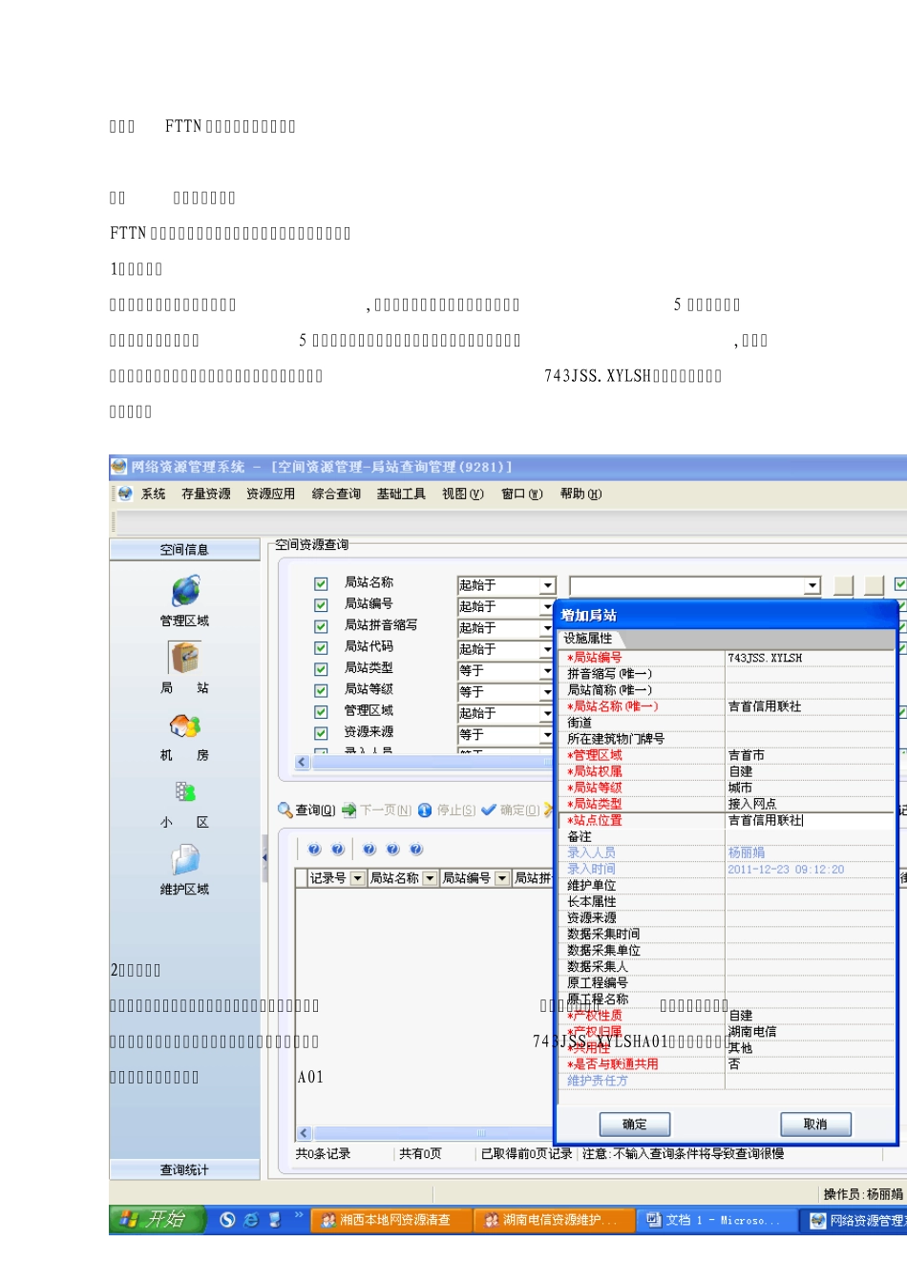Viewport: 907px width, 1283px height.
Task: Open the 综合查询 menu
Action: pos(336,494)
